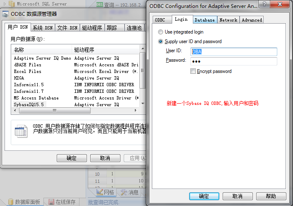This screenshot has width=293, height=206.
Task: Click the DB2 查询 tab in background window
Action: [x=120, y=5]
